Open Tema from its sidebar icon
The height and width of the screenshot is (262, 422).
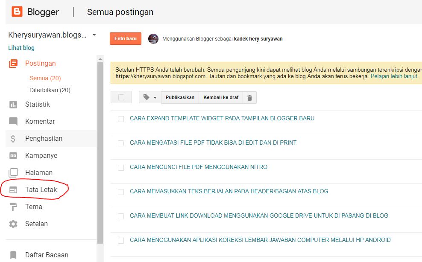13,207
